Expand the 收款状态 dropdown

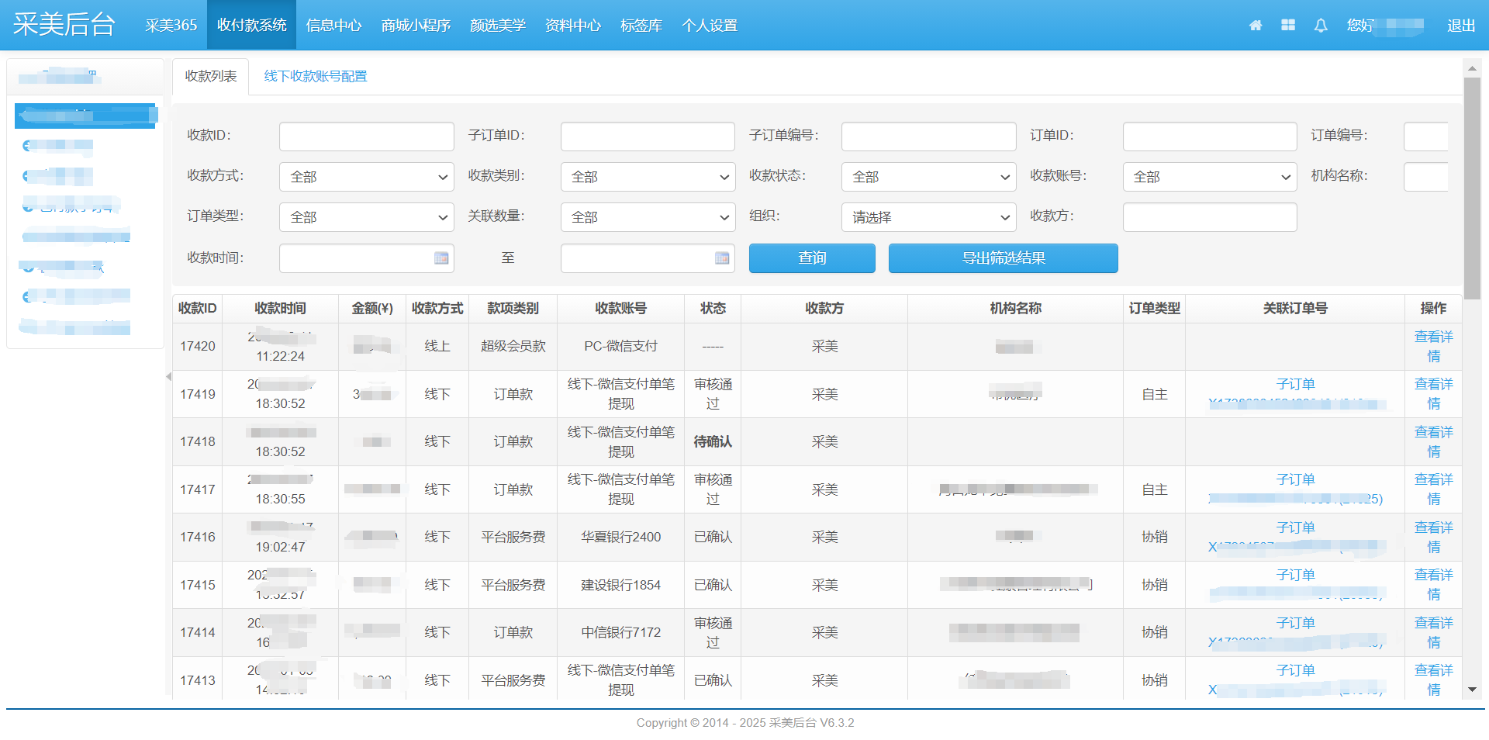929,177
